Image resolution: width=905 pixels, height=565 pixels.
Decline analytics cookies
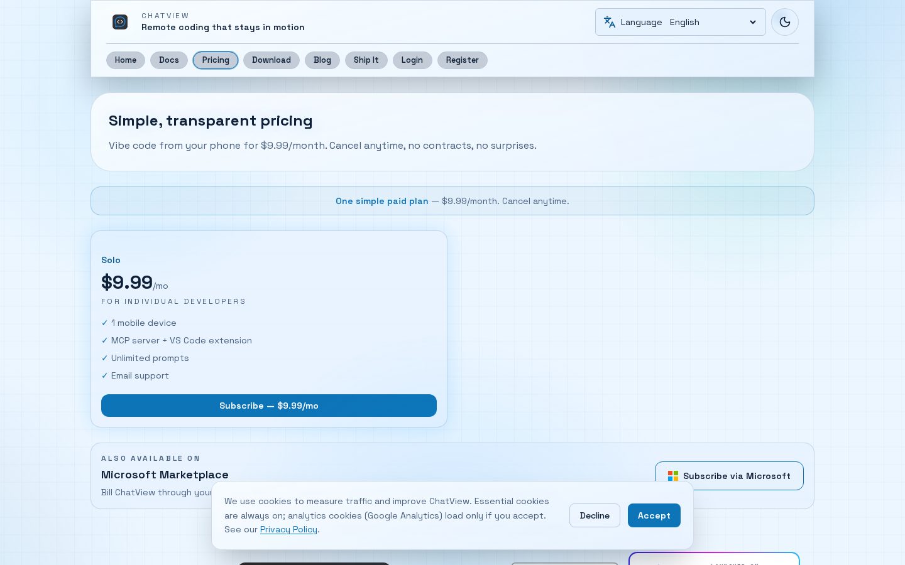[595, 515]
